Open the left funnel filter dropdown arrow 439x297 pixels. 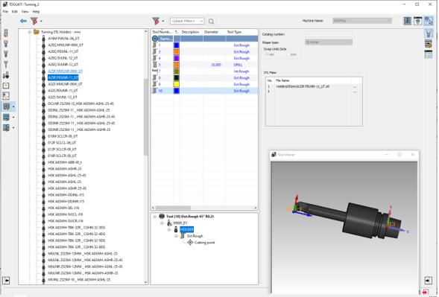coord(41,22)
